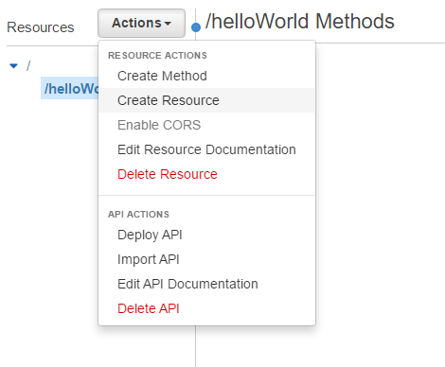The image size is (445, 367).
Task: Select Enable CORS menu entry
Action: (206, 125)
